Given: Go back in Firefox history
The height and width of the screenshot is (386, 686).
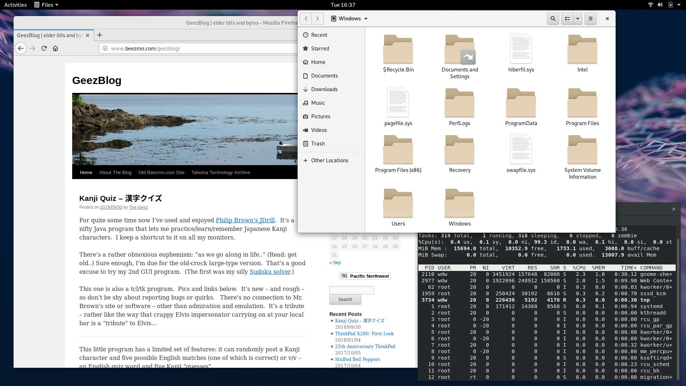Looking at the screenshot, I should tap(21, 48).
